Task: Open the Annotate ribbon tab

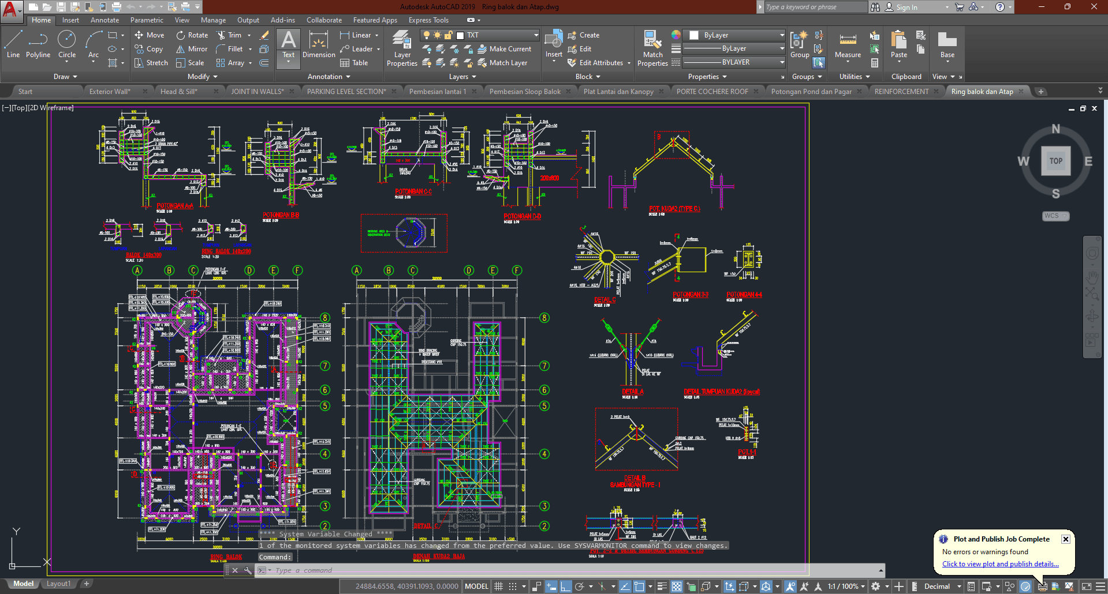Action: point(105,20)
